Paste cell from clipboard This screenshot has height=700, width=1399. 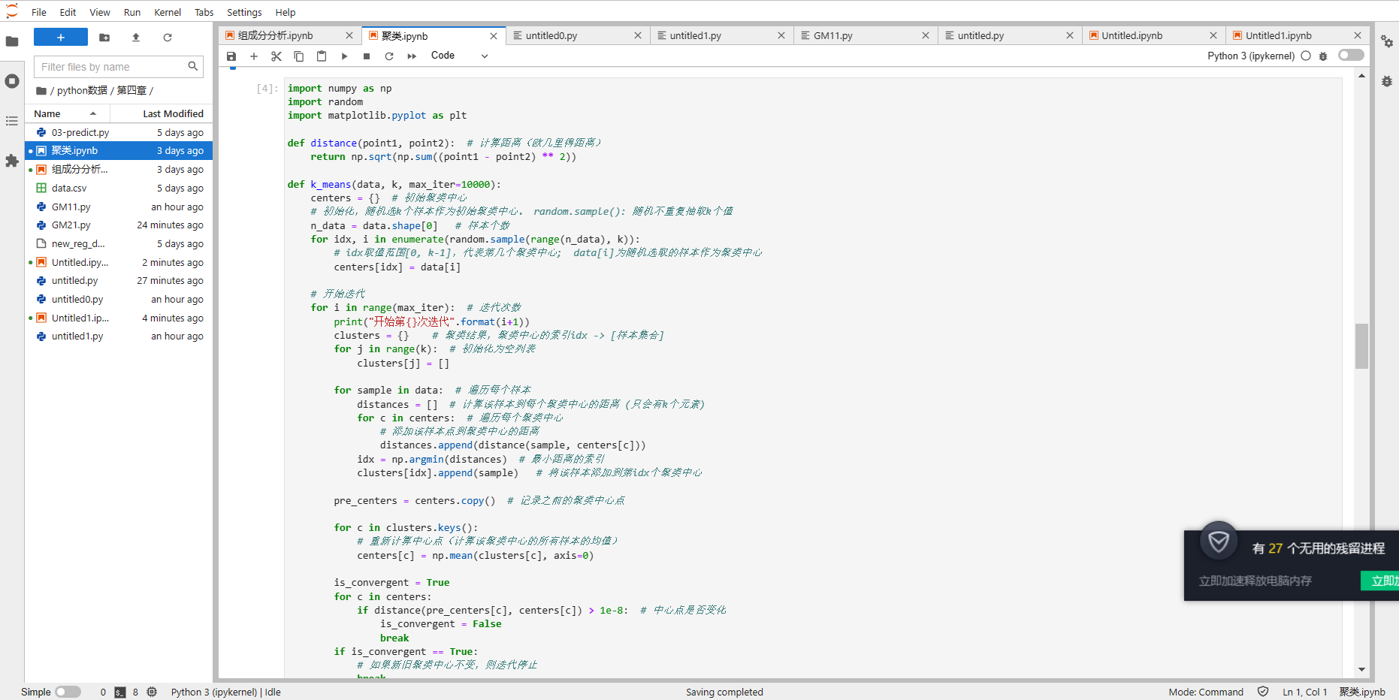(322, 56)
